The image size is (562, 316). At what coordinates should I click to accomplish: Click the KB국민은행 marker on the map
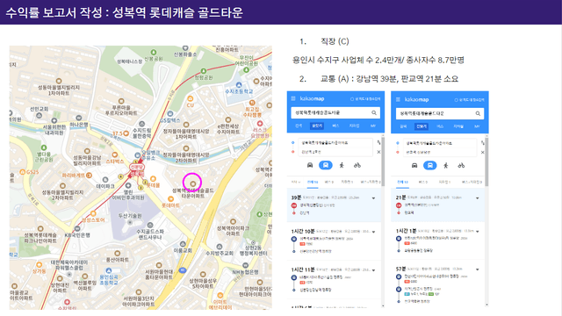pos(77,228)
